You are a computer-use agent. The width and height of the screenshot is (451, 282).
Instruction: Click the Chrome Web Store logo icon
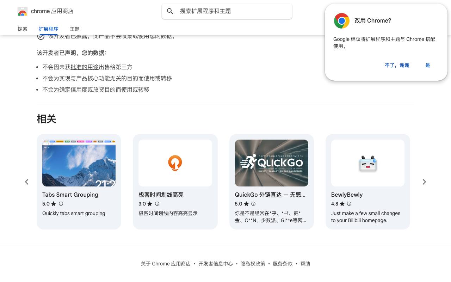(23, 11)
